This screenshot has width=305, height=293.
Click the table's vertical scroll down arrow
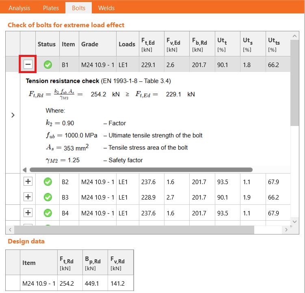point(294,221)
